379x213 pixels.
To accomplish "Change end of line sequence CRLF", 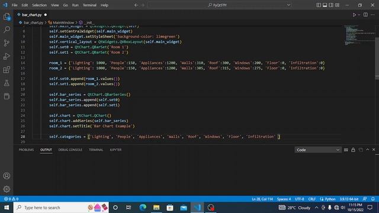I will [x=312, y=199].
